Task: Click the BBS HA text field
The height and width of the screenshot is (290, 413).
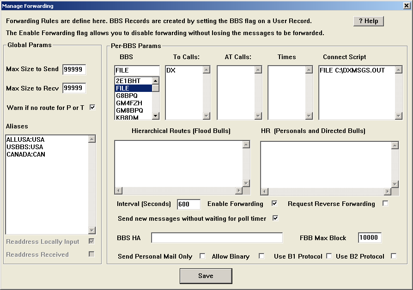Action: point(217,238)
